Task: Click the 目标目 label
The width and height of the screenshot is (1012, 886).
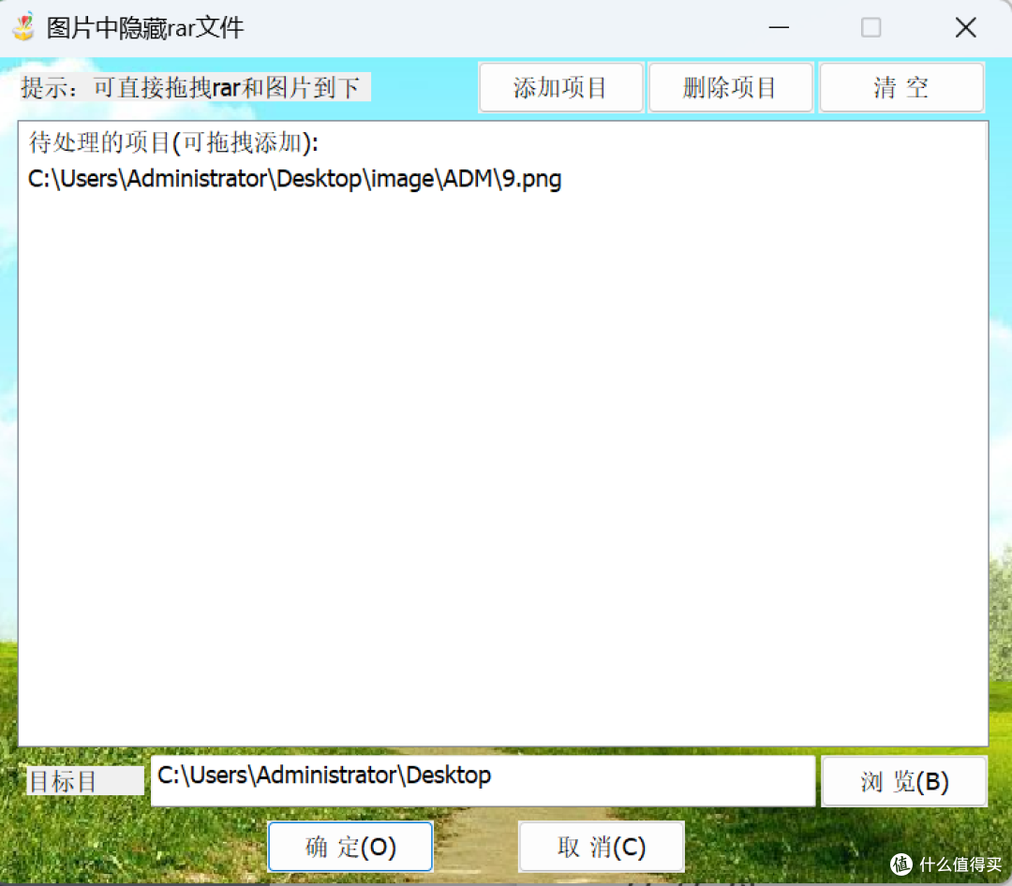Action: tap(84, 781)
